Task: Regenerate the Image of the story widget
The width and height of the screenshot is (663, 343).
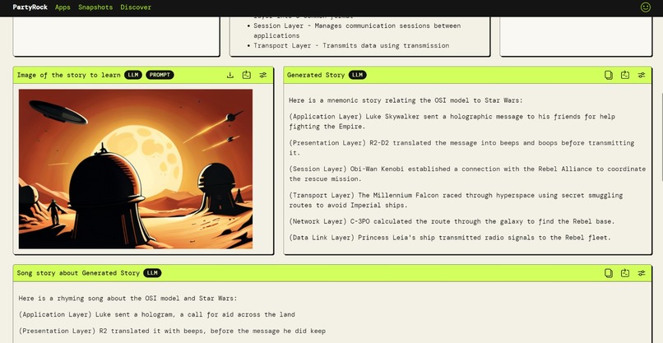Action: point(247,76)
